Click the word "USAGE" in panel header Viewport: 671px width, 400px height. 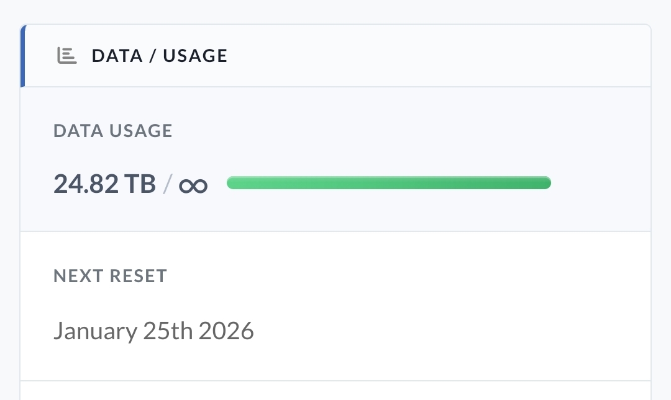pyautogui.click(x=195, y=56)
